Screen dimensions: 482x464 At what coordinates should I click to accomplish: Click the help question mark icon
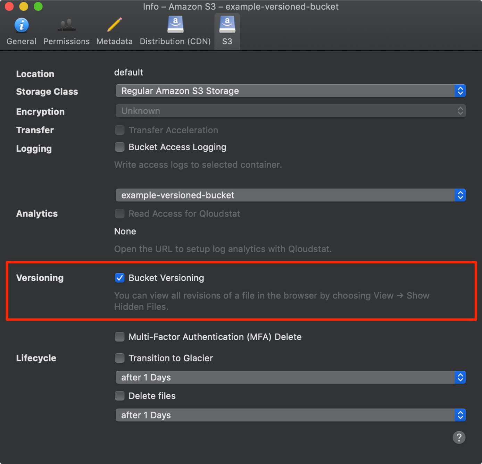click(459, 437)
